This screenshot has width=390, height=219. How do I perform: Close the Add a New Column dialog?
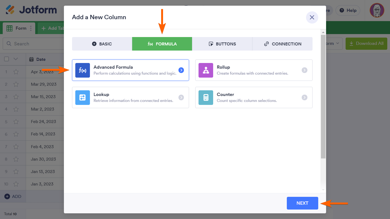312,17
